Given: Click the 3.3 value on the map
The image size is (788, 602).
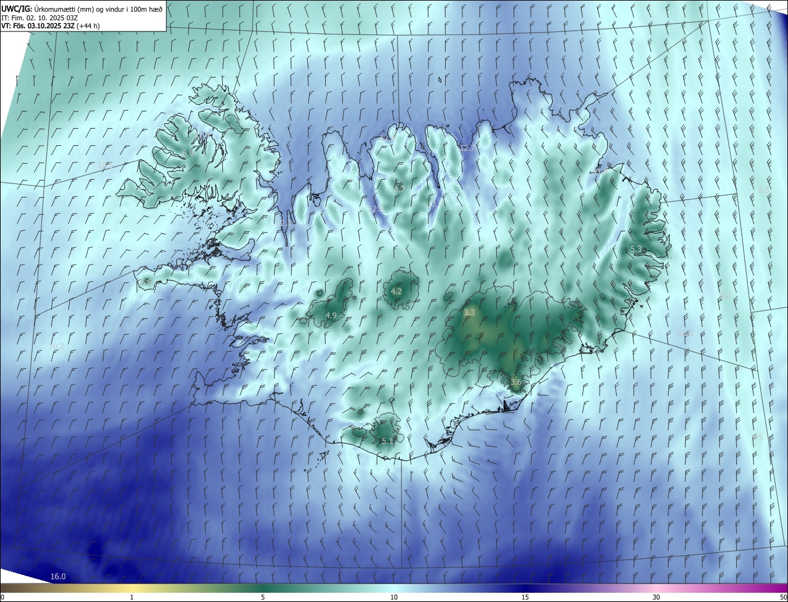Looking at the screenshot, I should click(x=469, y=312).
